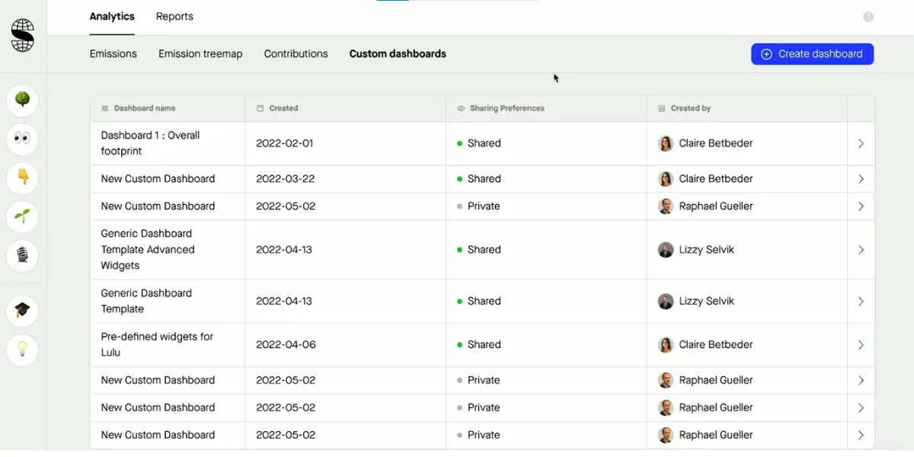Sort by Sharing Preferences column header

507,108
